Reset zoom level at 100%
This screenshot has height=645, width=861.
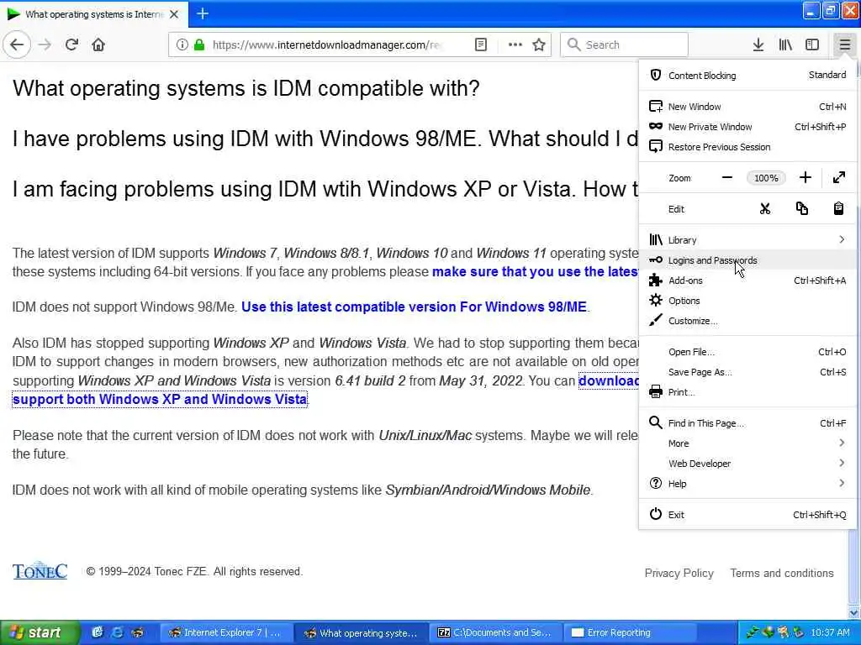tap(765, 178)
